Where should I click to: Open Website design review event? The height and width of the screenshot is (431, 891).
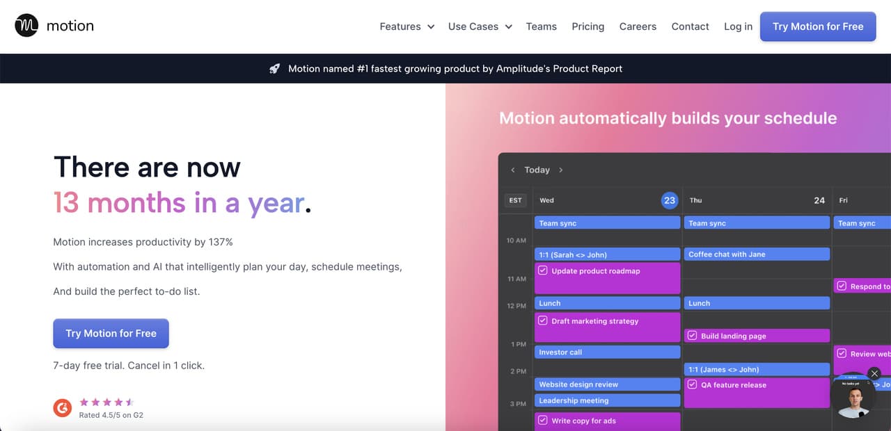coord(608,384)
